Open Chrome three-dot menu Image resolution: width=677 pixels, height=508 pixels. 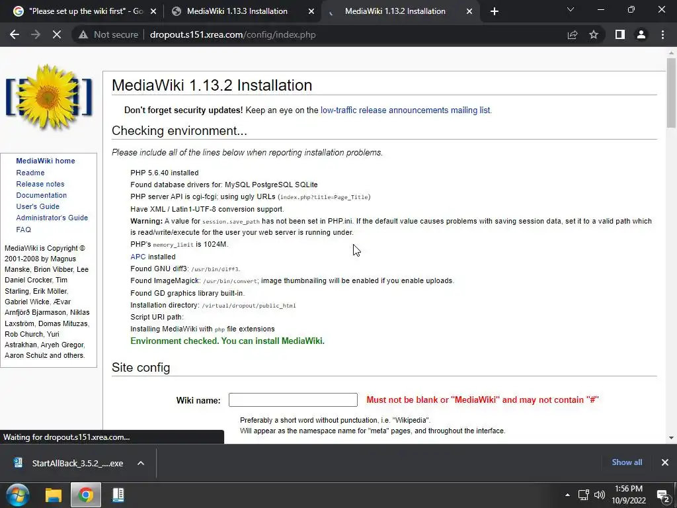(662, 34)
